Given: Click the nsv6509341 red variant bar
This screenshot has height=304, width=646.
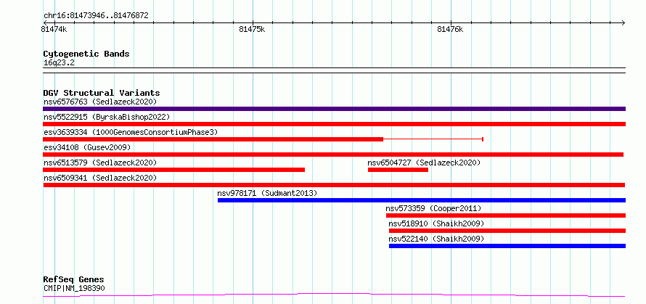Looking at the screenshot, I should point(334,185).
